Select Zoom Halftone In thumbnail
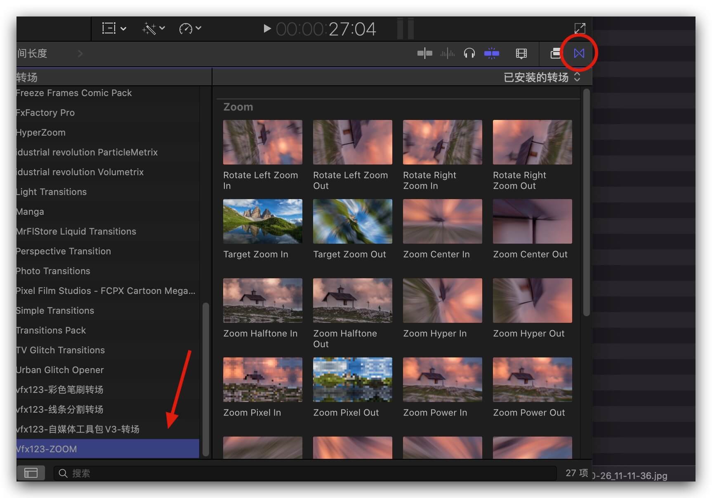Image resolution: width=712 pixels, height=498 pixels. 263,301
